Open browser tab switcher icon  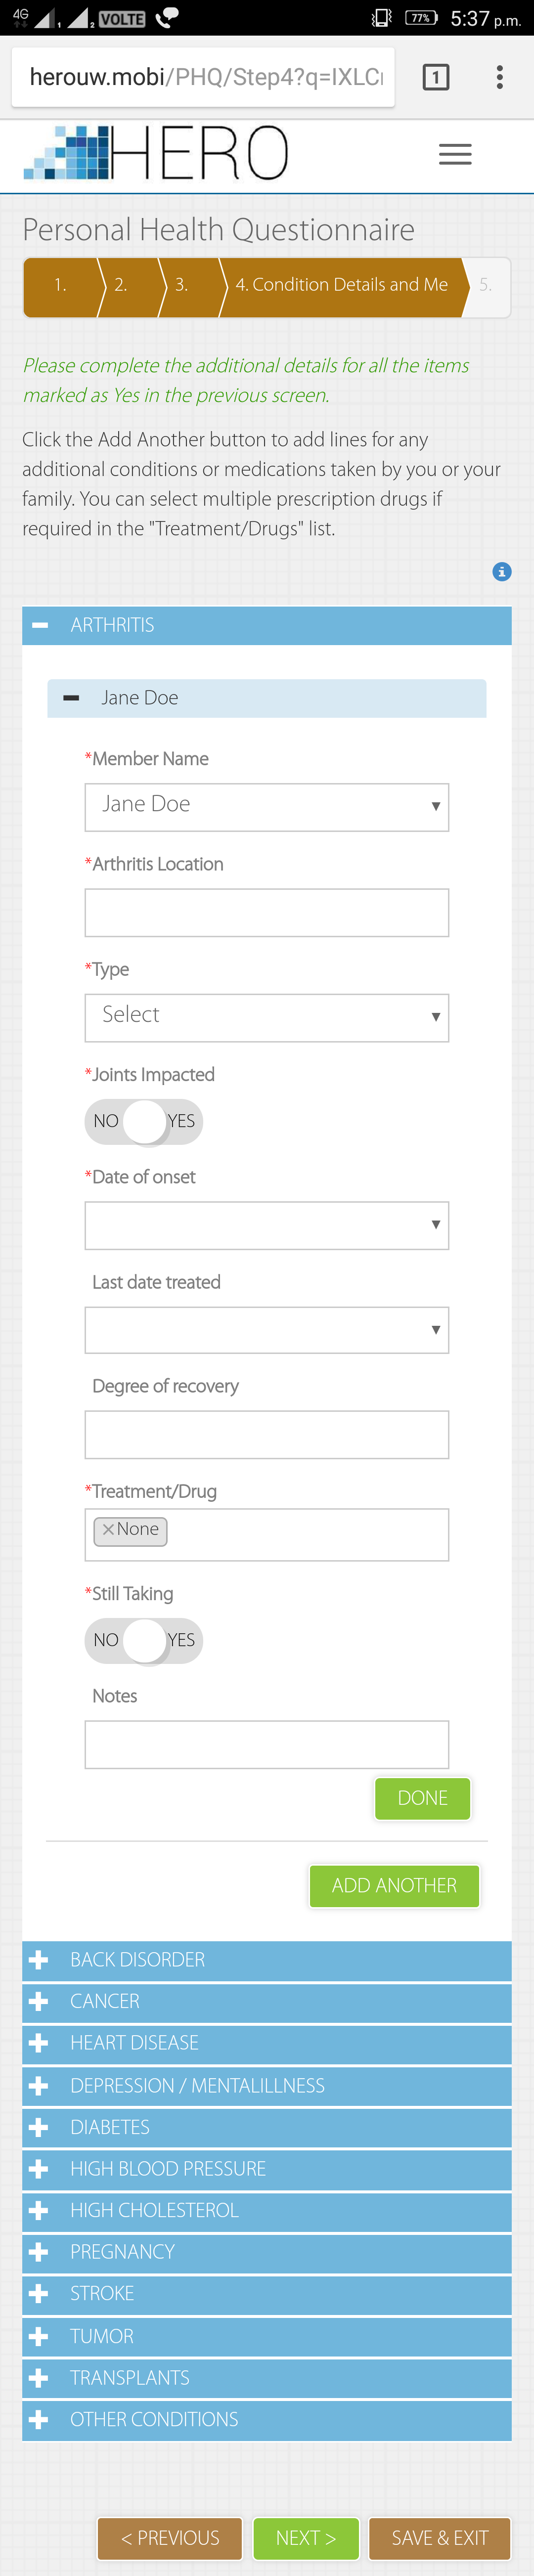pyautogui.click(x=436, y=77)
